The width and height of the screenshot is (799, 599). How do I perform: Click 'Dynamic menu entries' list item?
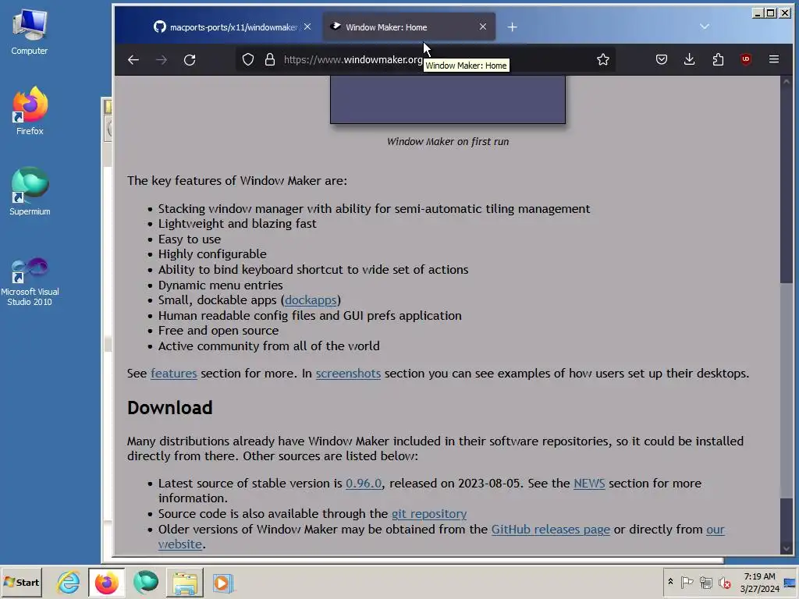(220, 285)
